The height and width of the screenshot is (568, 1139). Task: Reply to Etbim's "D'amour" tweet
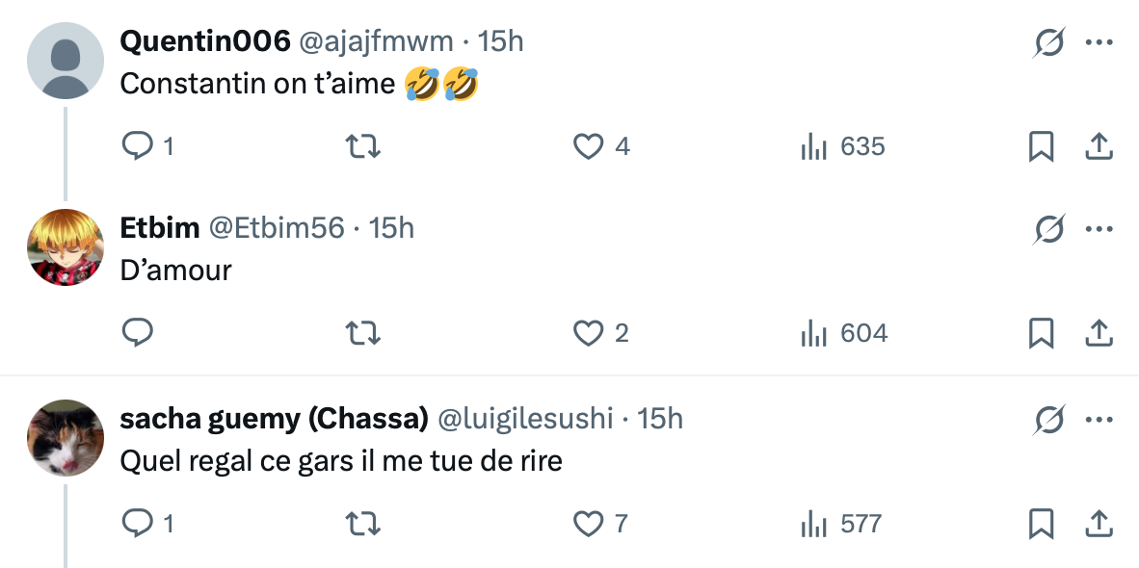tap(139, 333)
